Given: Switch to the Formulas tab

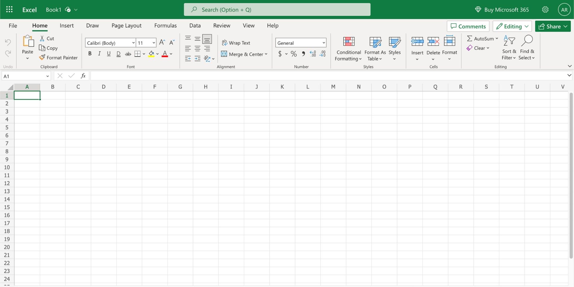Looking at the screenshot, I should (x=165, y=26).
